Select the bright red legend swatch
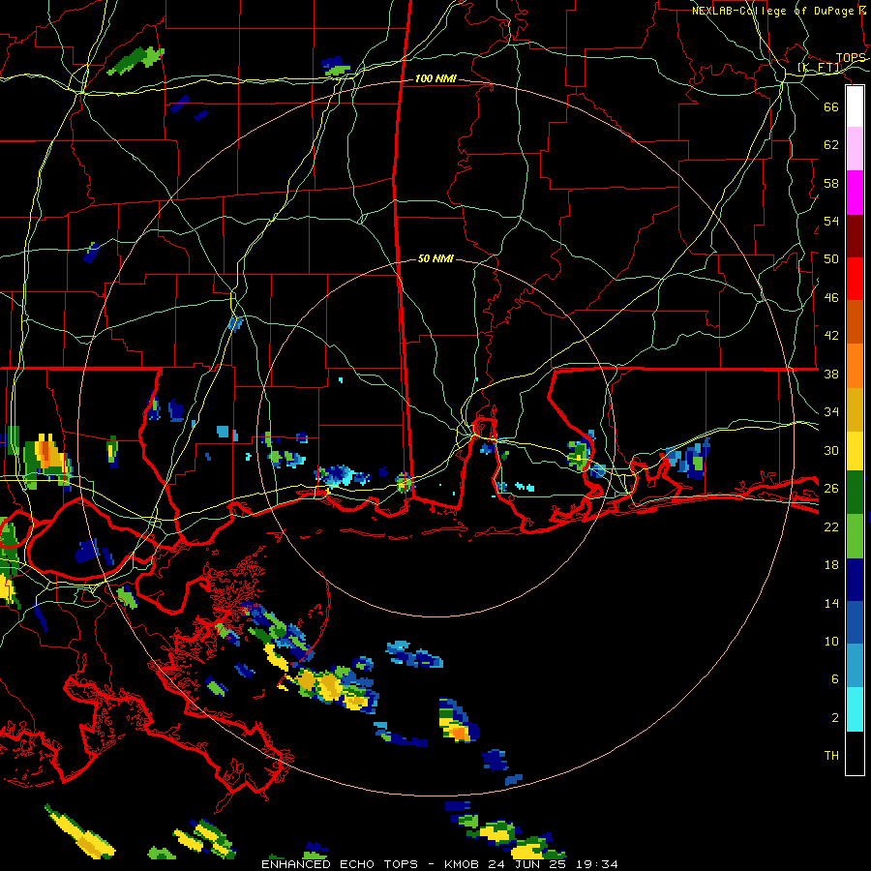This screenshot has width=871, height=871. pos(855,279)
